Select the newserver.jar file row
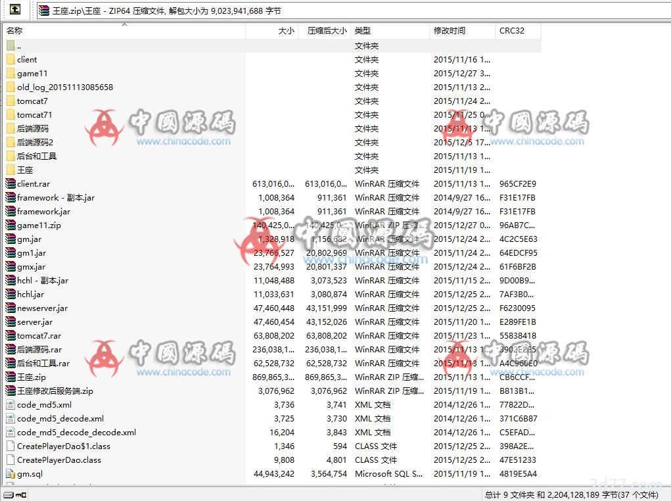Image resolution: width=671 pixels, height=501 pixels. pos(42,308)
